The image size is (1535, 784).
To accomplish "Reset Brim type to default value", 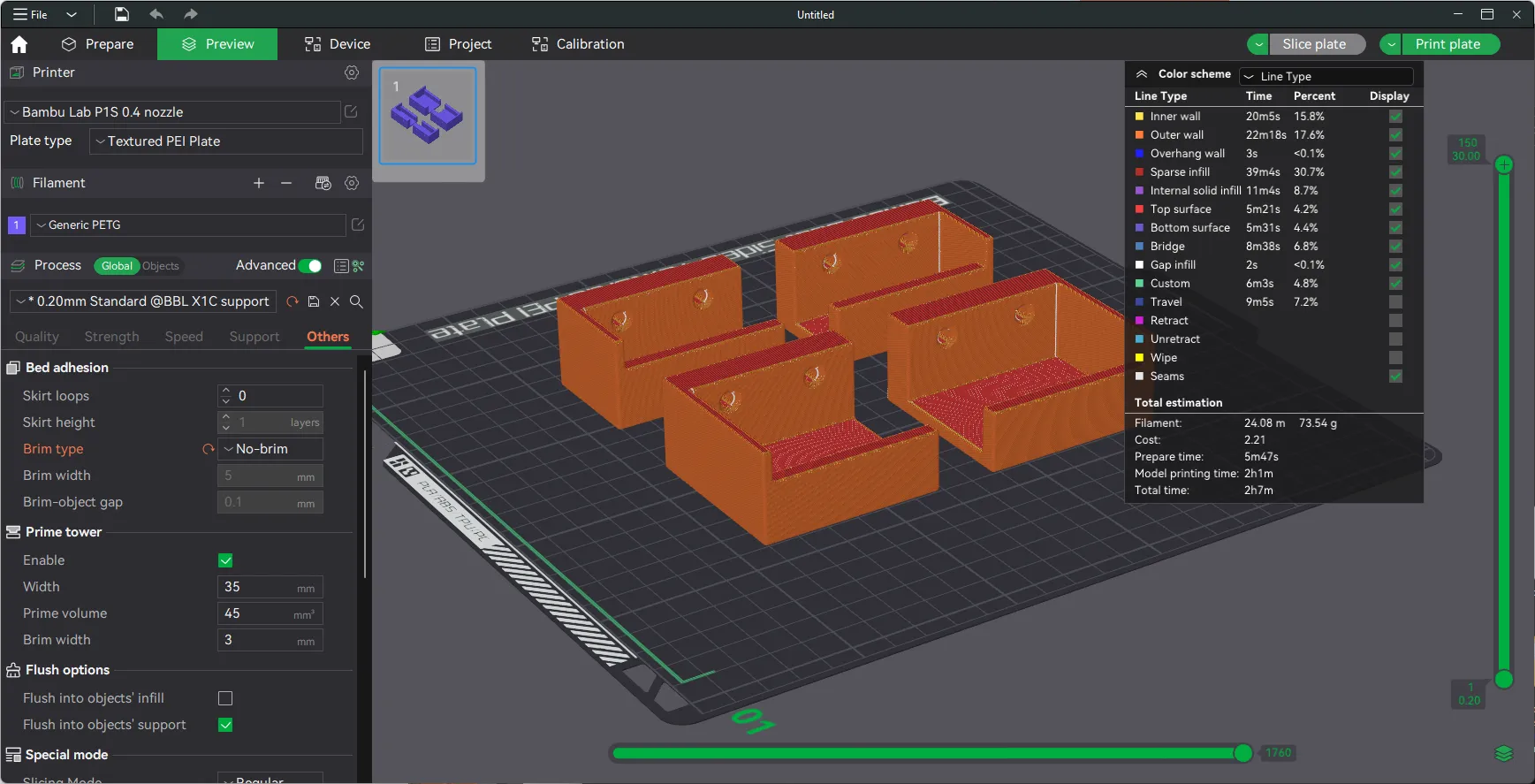I will click(x=209, y=449).
